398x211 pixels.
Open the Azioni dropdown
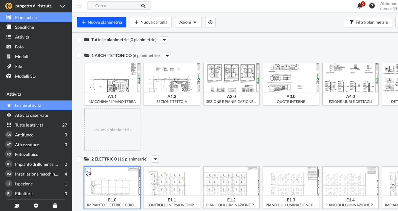click(x=188, y=22)
